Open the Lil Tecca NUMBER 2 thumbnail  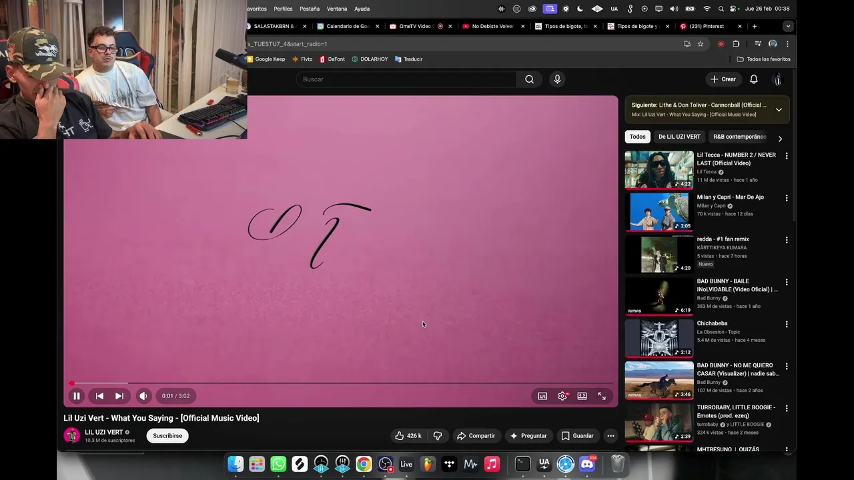(659, 170)
